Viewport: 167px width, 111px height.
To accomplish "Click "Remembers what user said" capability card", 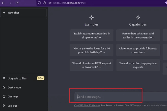I will point(138,35).
